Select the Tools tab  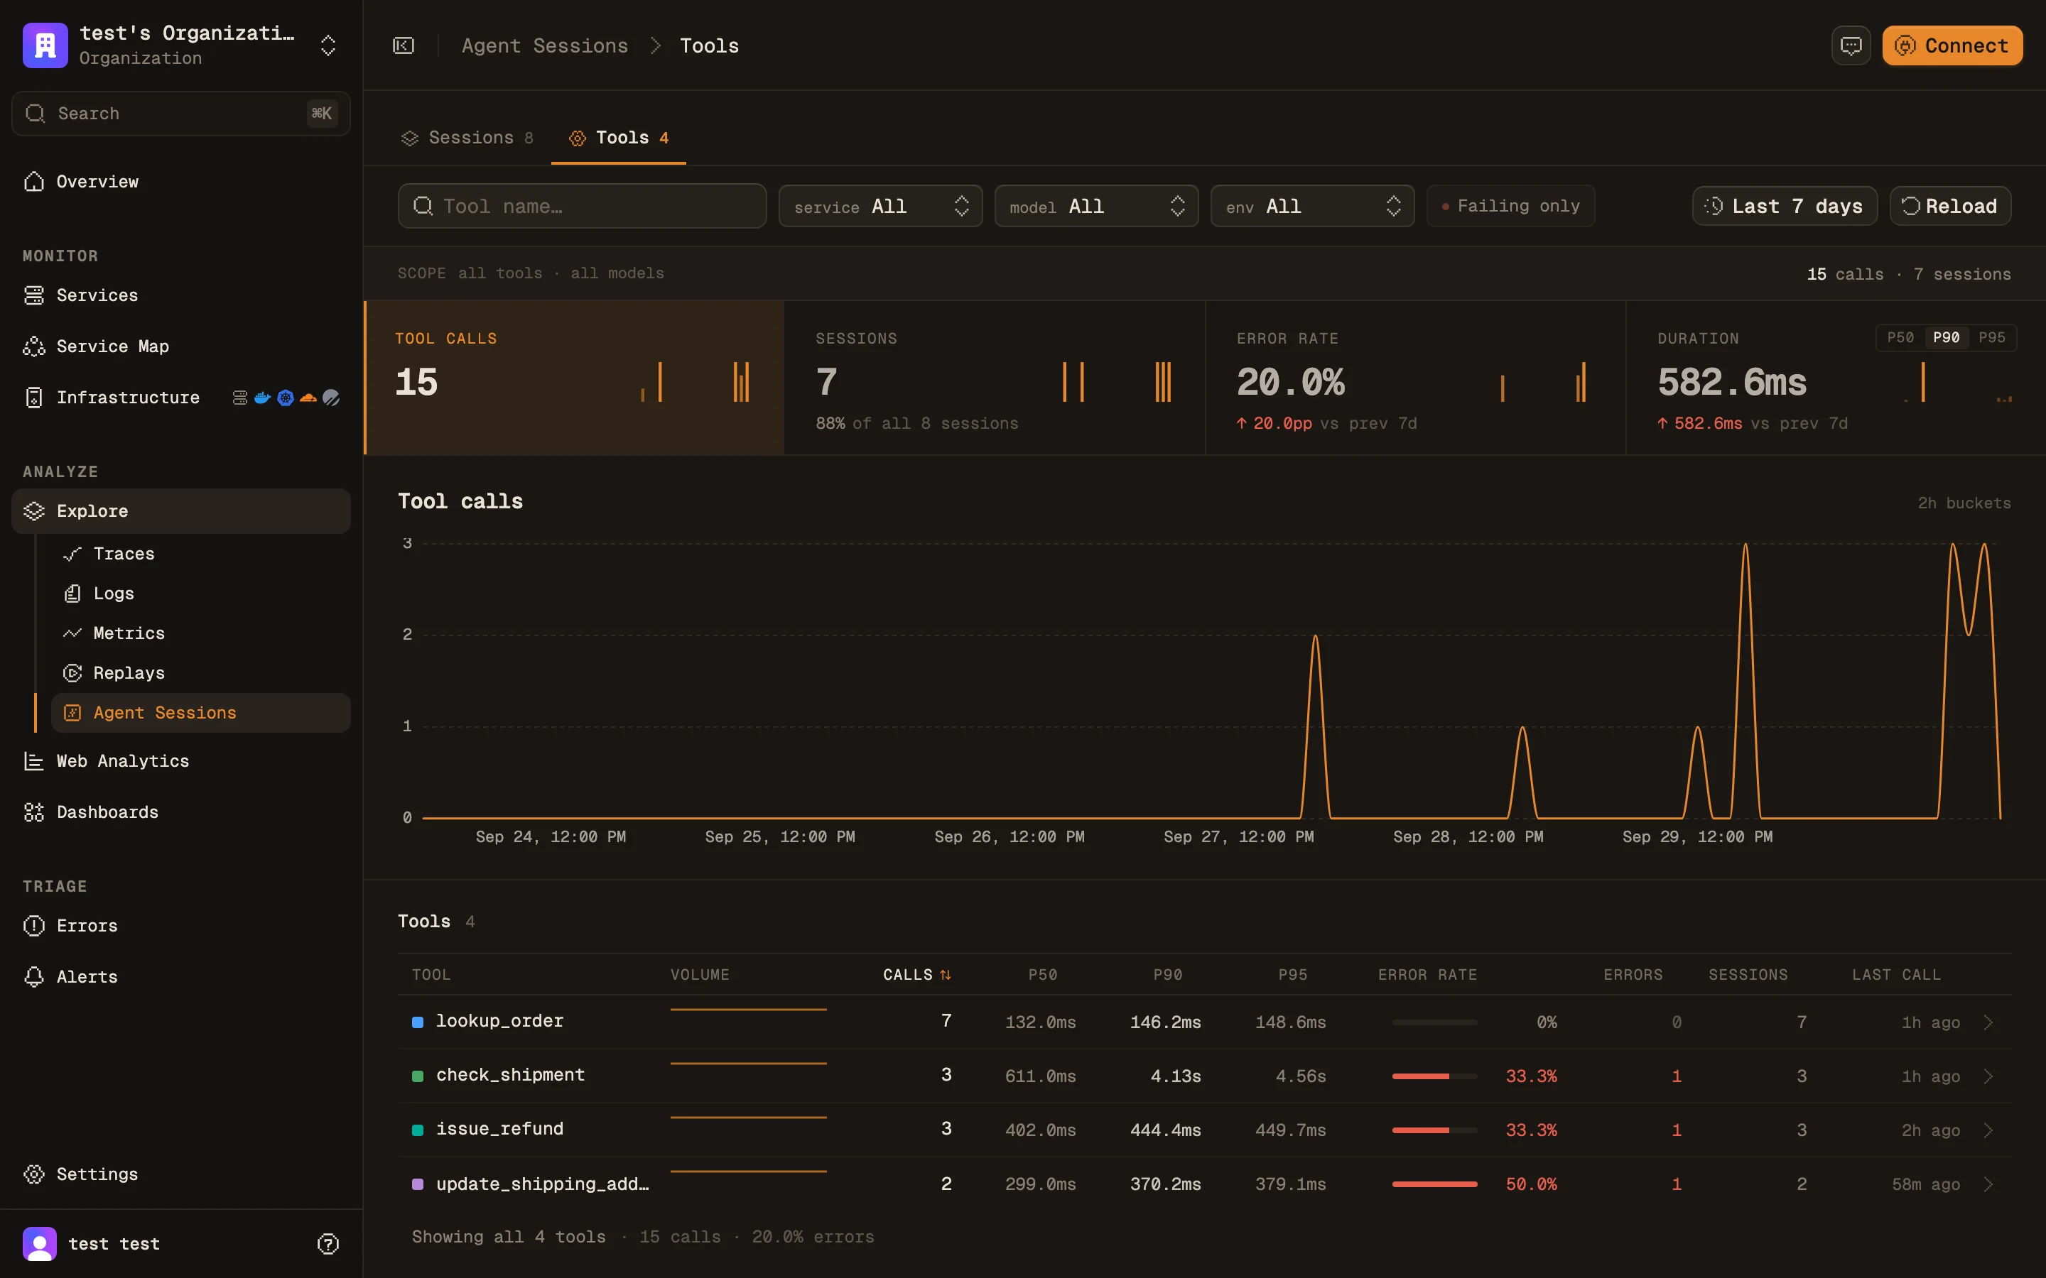(x=619, y=138)
